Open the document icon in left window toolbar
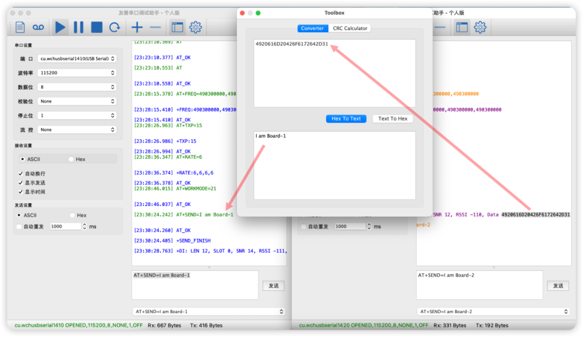 (20, 27)
